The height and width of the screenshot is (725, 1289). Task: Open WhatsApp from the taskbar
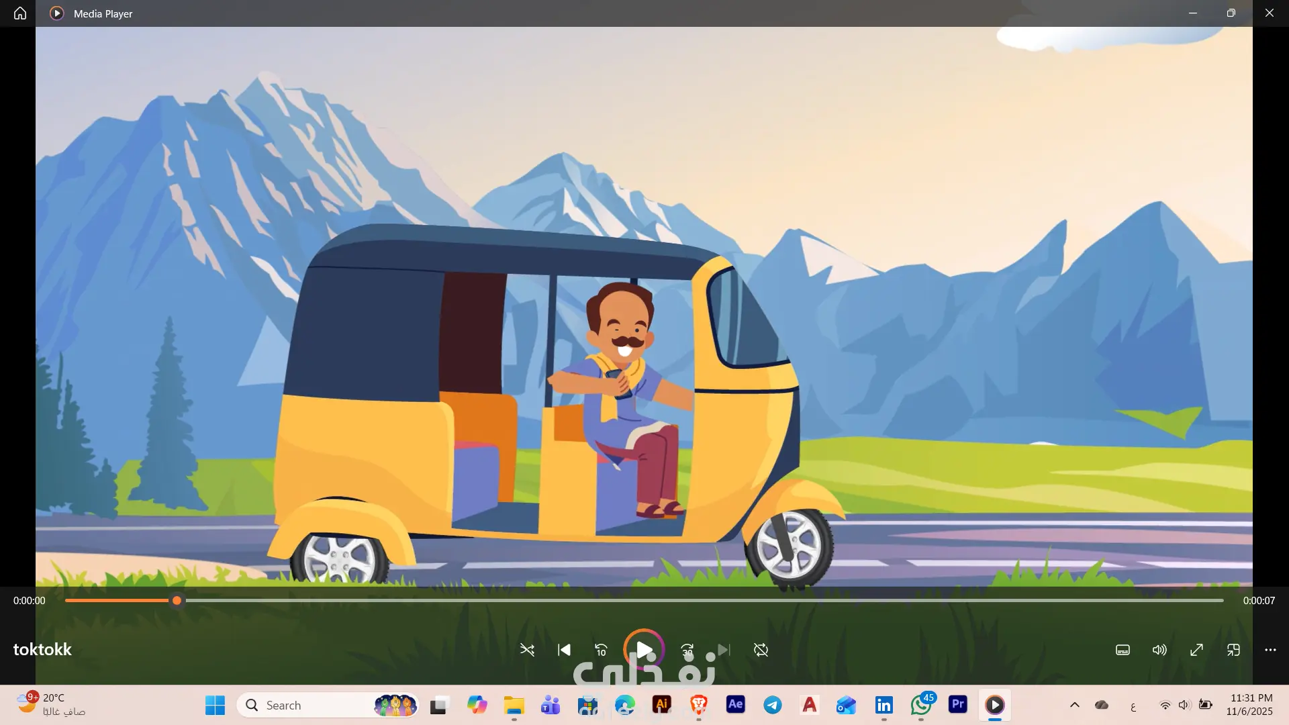coord(921,705)
